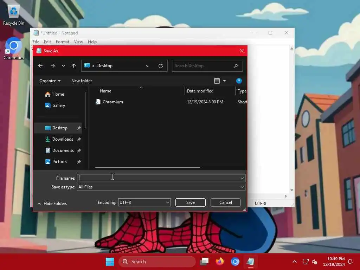The image size is (360, 270).
Task: Click the Notepad taskbar icon
Action: [x=250, y=262]
